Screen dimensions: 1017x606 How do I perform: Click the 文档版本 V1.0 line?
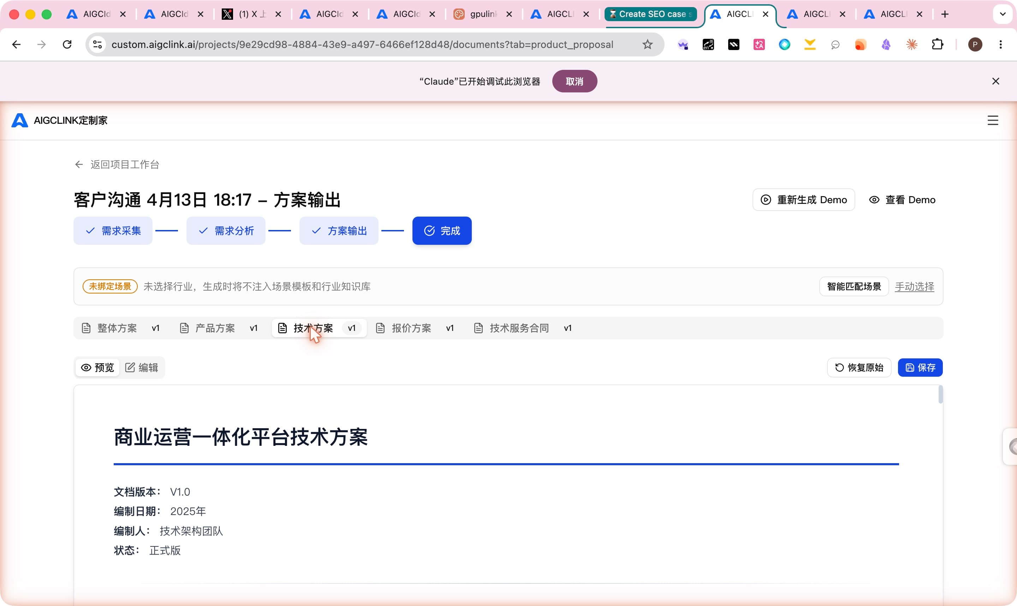point(151,492)
